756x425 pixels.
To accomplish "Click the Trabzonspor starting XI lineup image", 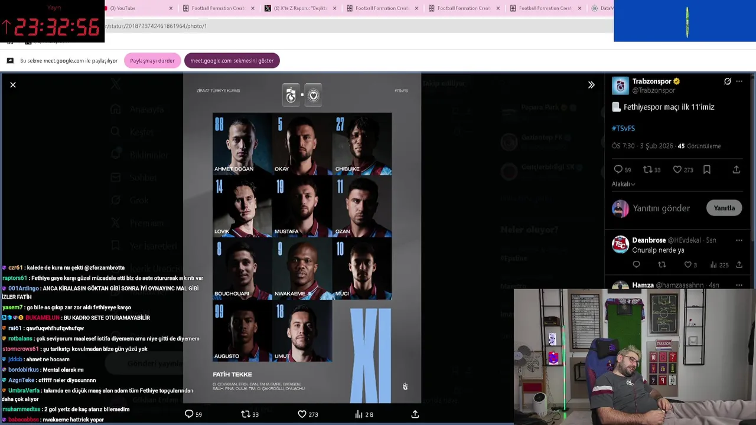I will click(x=302, y=238).
